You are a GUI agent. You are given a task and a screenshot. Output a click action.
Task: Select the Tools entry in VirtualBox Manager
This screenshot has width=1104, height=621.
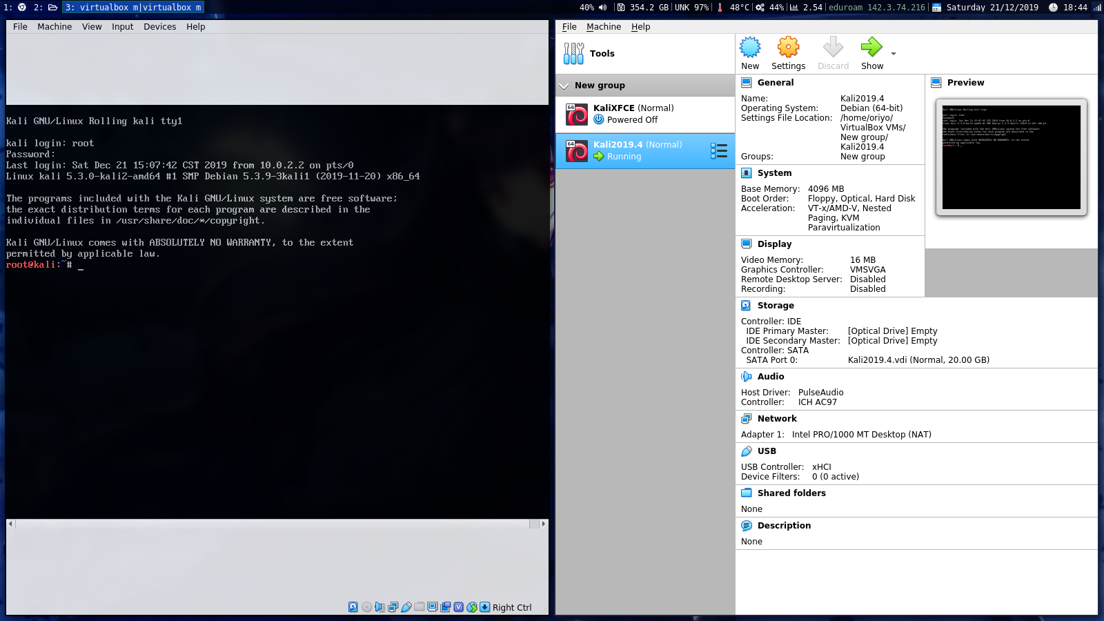(645, 54)
